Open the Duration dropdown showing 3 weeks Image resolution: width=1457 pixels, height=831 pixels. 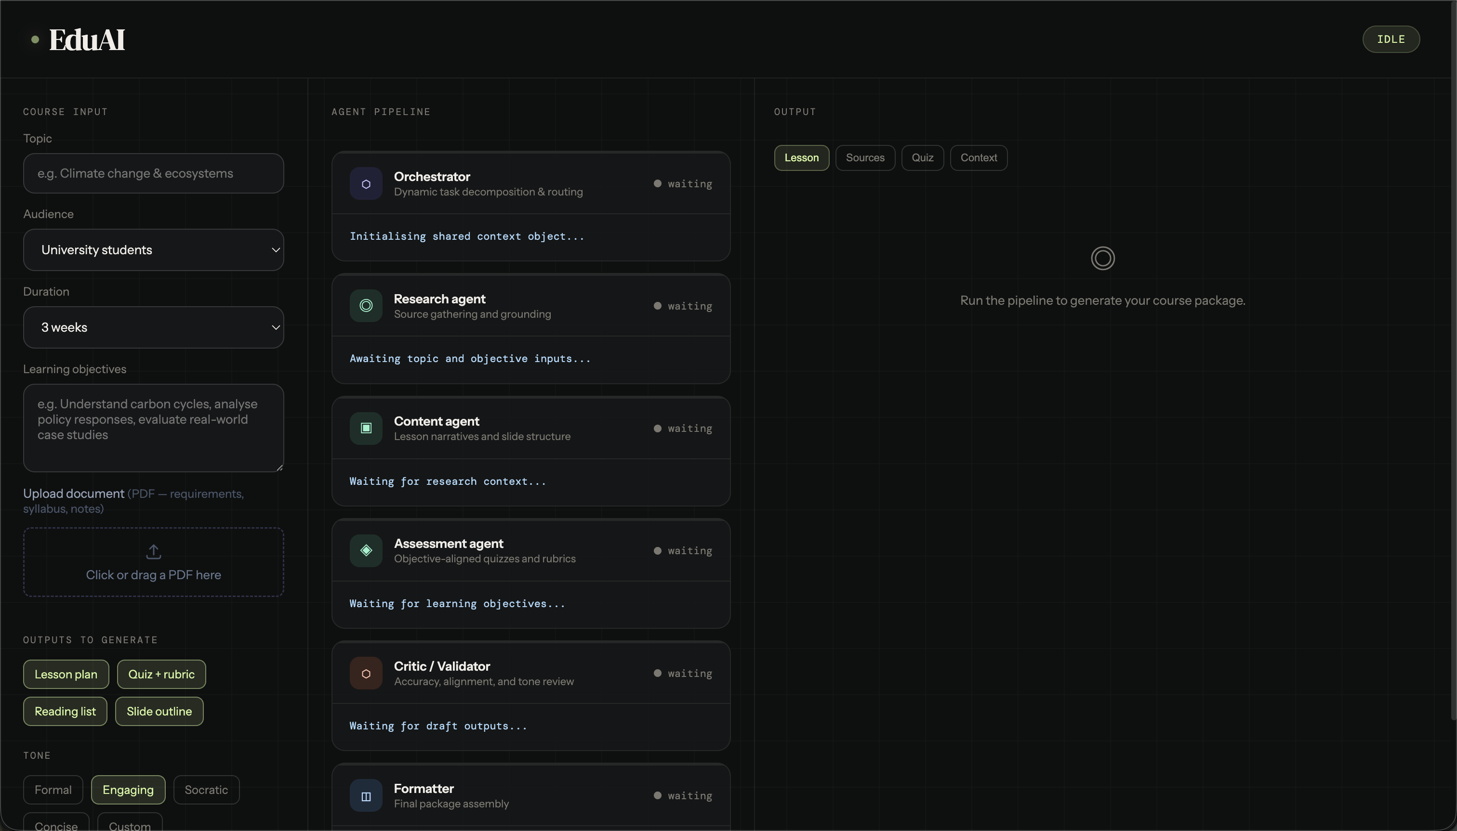tap(153, 327)
